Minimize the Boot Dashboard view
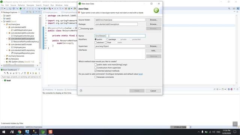This screenshot has width=240, height=135. (x=36, y=69)
